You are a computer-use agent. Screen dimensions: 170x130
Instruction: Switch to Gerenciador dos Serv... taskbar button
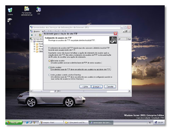tap(101, 123)
